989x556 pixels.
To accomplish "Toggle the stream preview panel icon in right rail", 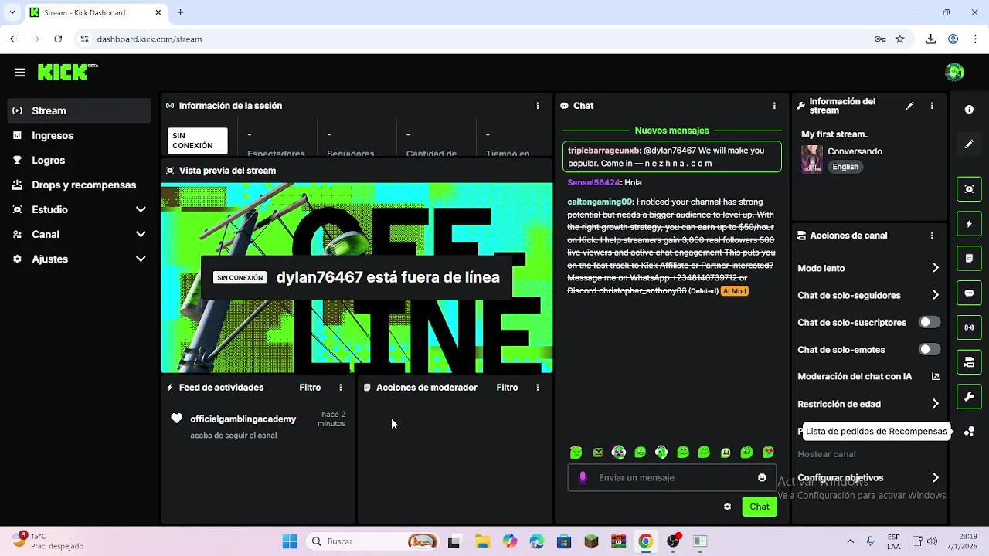I will coord(969,189).
